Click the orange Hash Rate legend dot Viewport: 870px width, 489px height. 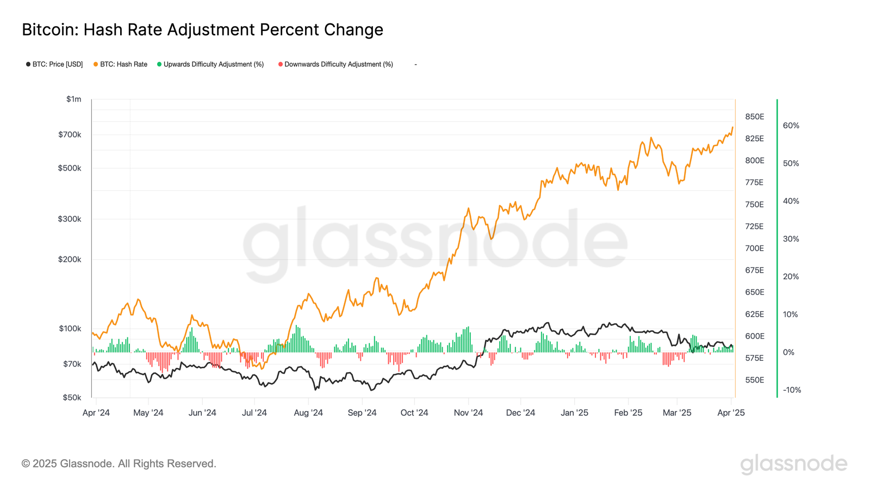tap(96, 65)
